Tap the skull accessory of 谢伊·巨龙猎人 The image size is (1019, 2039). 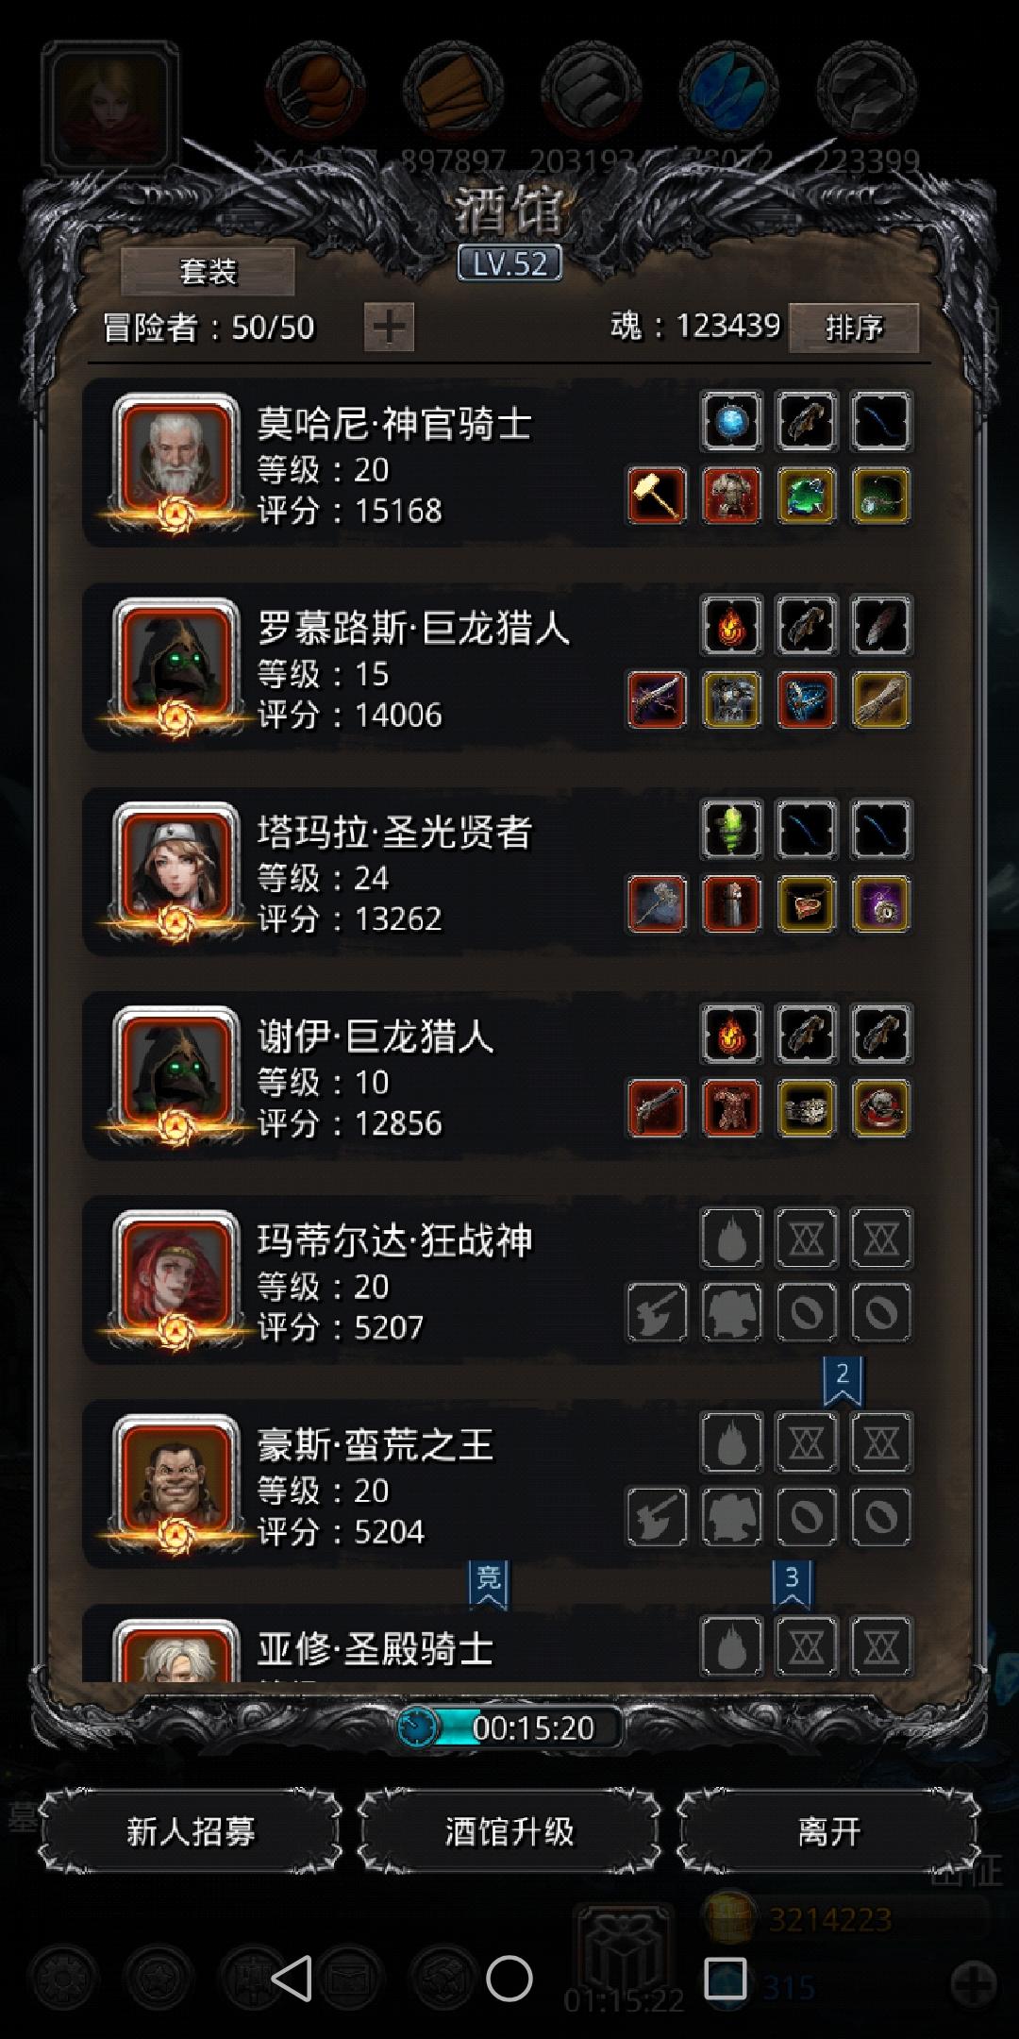click(881, 1108)
